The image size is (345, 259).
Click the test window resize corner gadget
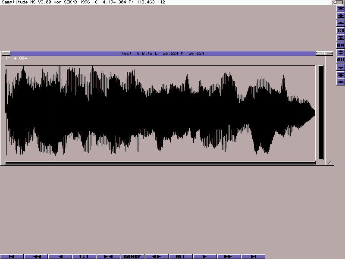click(329, 162)
